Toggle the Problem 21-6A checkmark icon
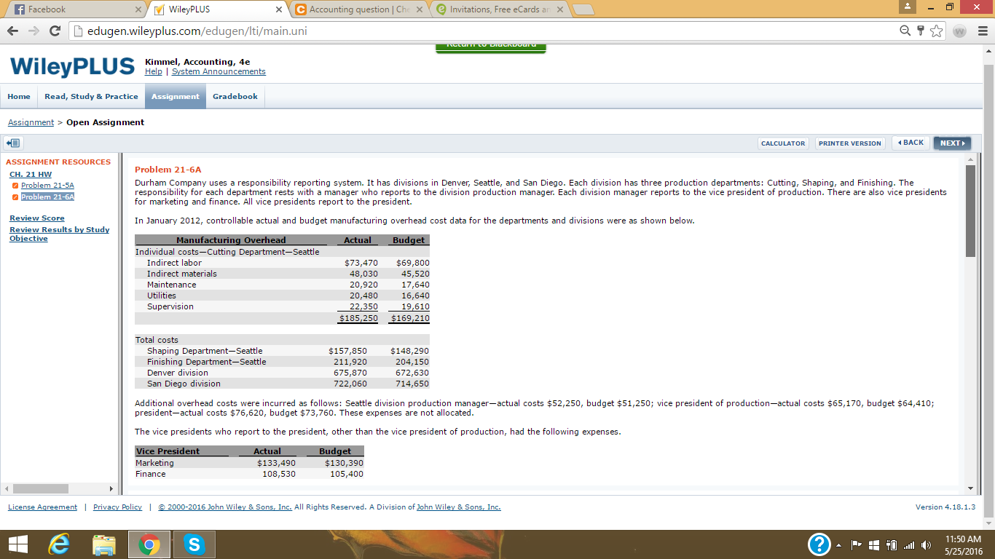Image resolution: width=995 pixels, height=559 pixels. (15, 197)
